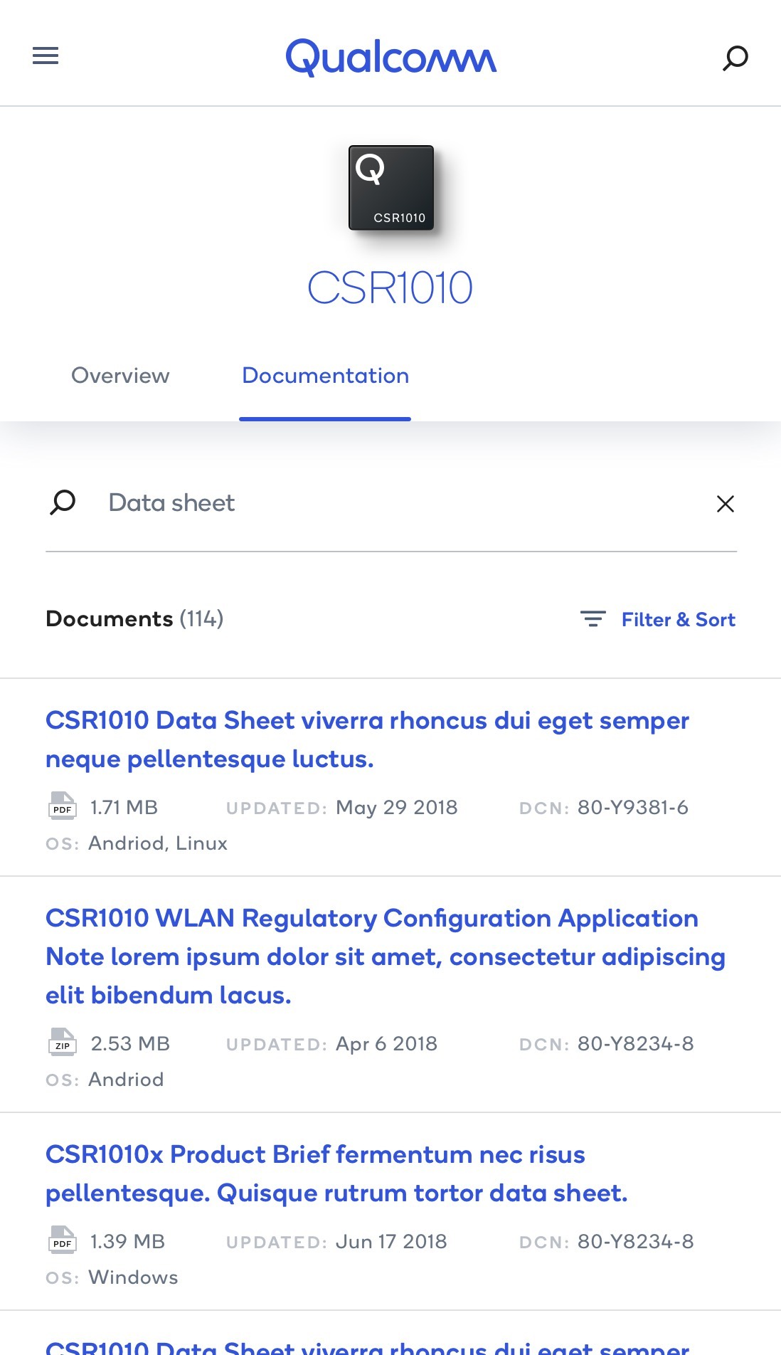Click ZIP icon for 2.53 MB file

(x=62, y=1043)
